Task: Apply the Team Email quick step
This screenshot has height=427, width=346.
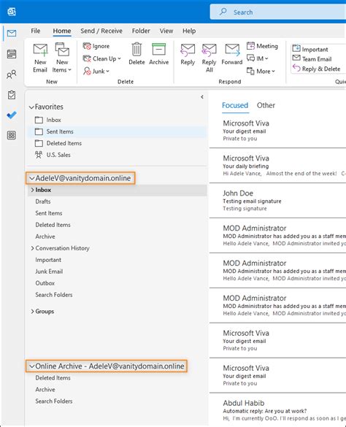Action: [312, 59]
